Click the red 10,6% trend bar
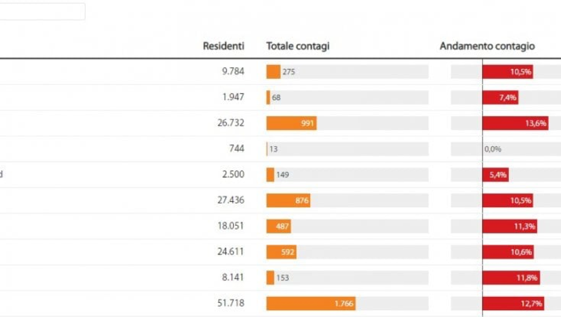 508,252
